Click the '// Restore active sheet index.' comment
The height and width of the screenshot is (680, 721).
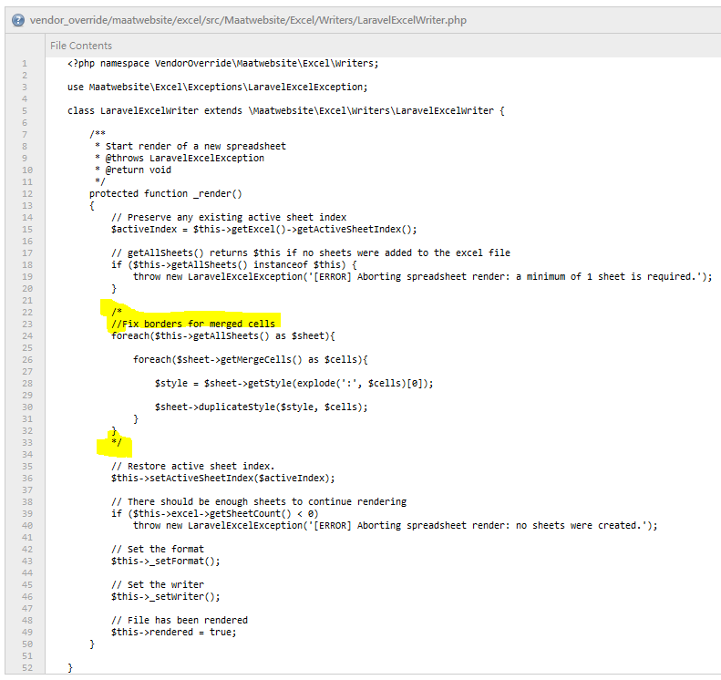[x=192, y=466]
